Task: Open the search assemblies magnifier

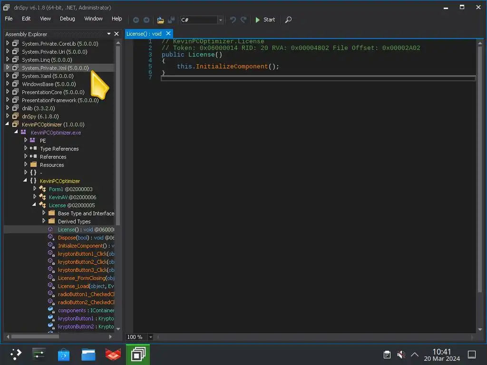Action: click(x=288, y=19)
